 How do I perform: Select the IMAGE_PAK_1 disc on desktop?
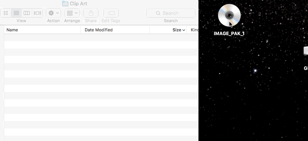(229, 15)
